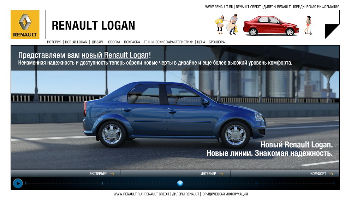
Task: Play the presentation with the round play button
Action: (18, 183)
